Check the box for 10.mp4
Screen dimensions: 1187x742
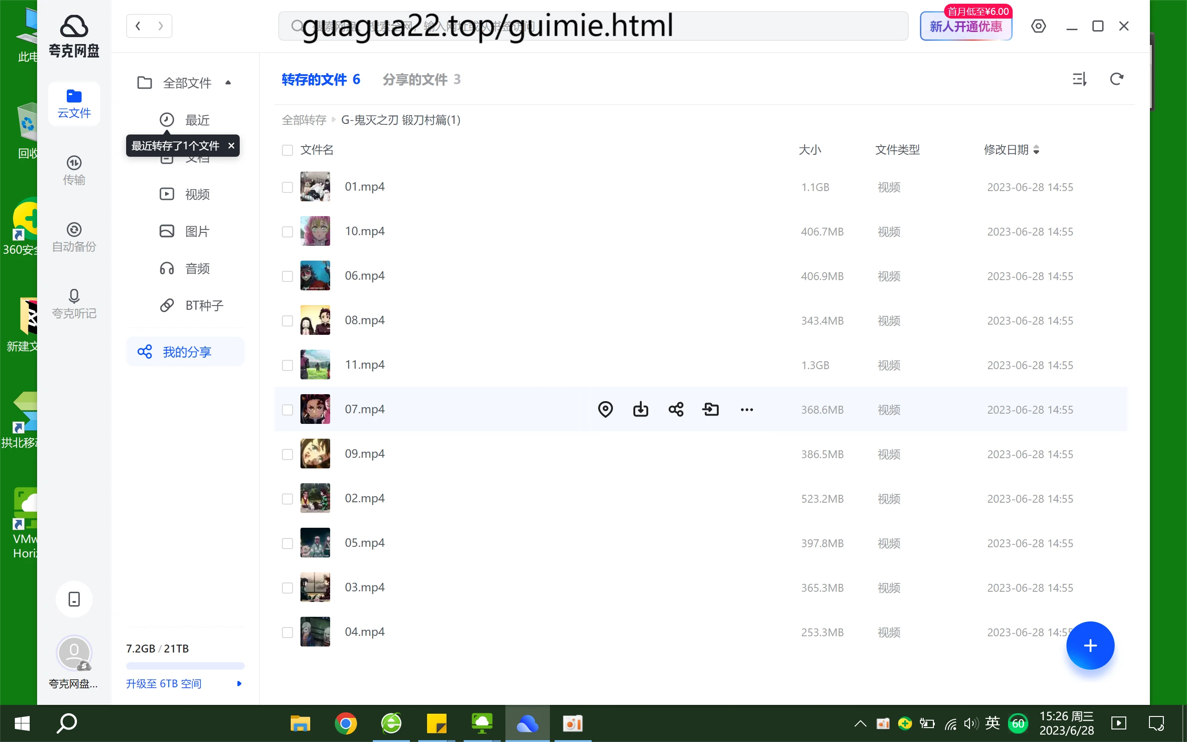point(287,231)
